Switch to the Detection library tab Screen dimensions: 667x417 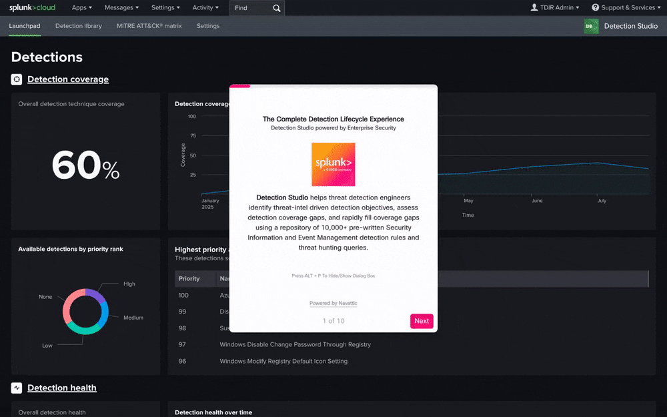[x=79, y=26]
